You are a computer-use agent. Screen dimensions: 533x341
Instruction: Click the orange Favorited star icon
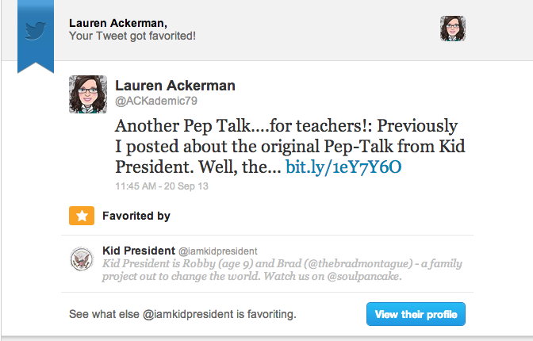[x=80, y=215]
